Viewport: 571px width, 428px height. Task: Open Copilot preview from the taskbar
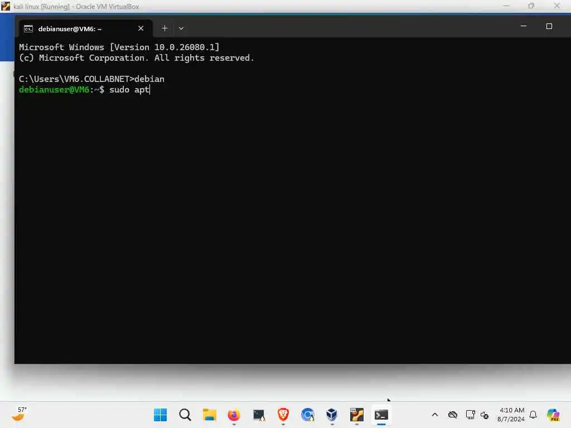(553, 415)
